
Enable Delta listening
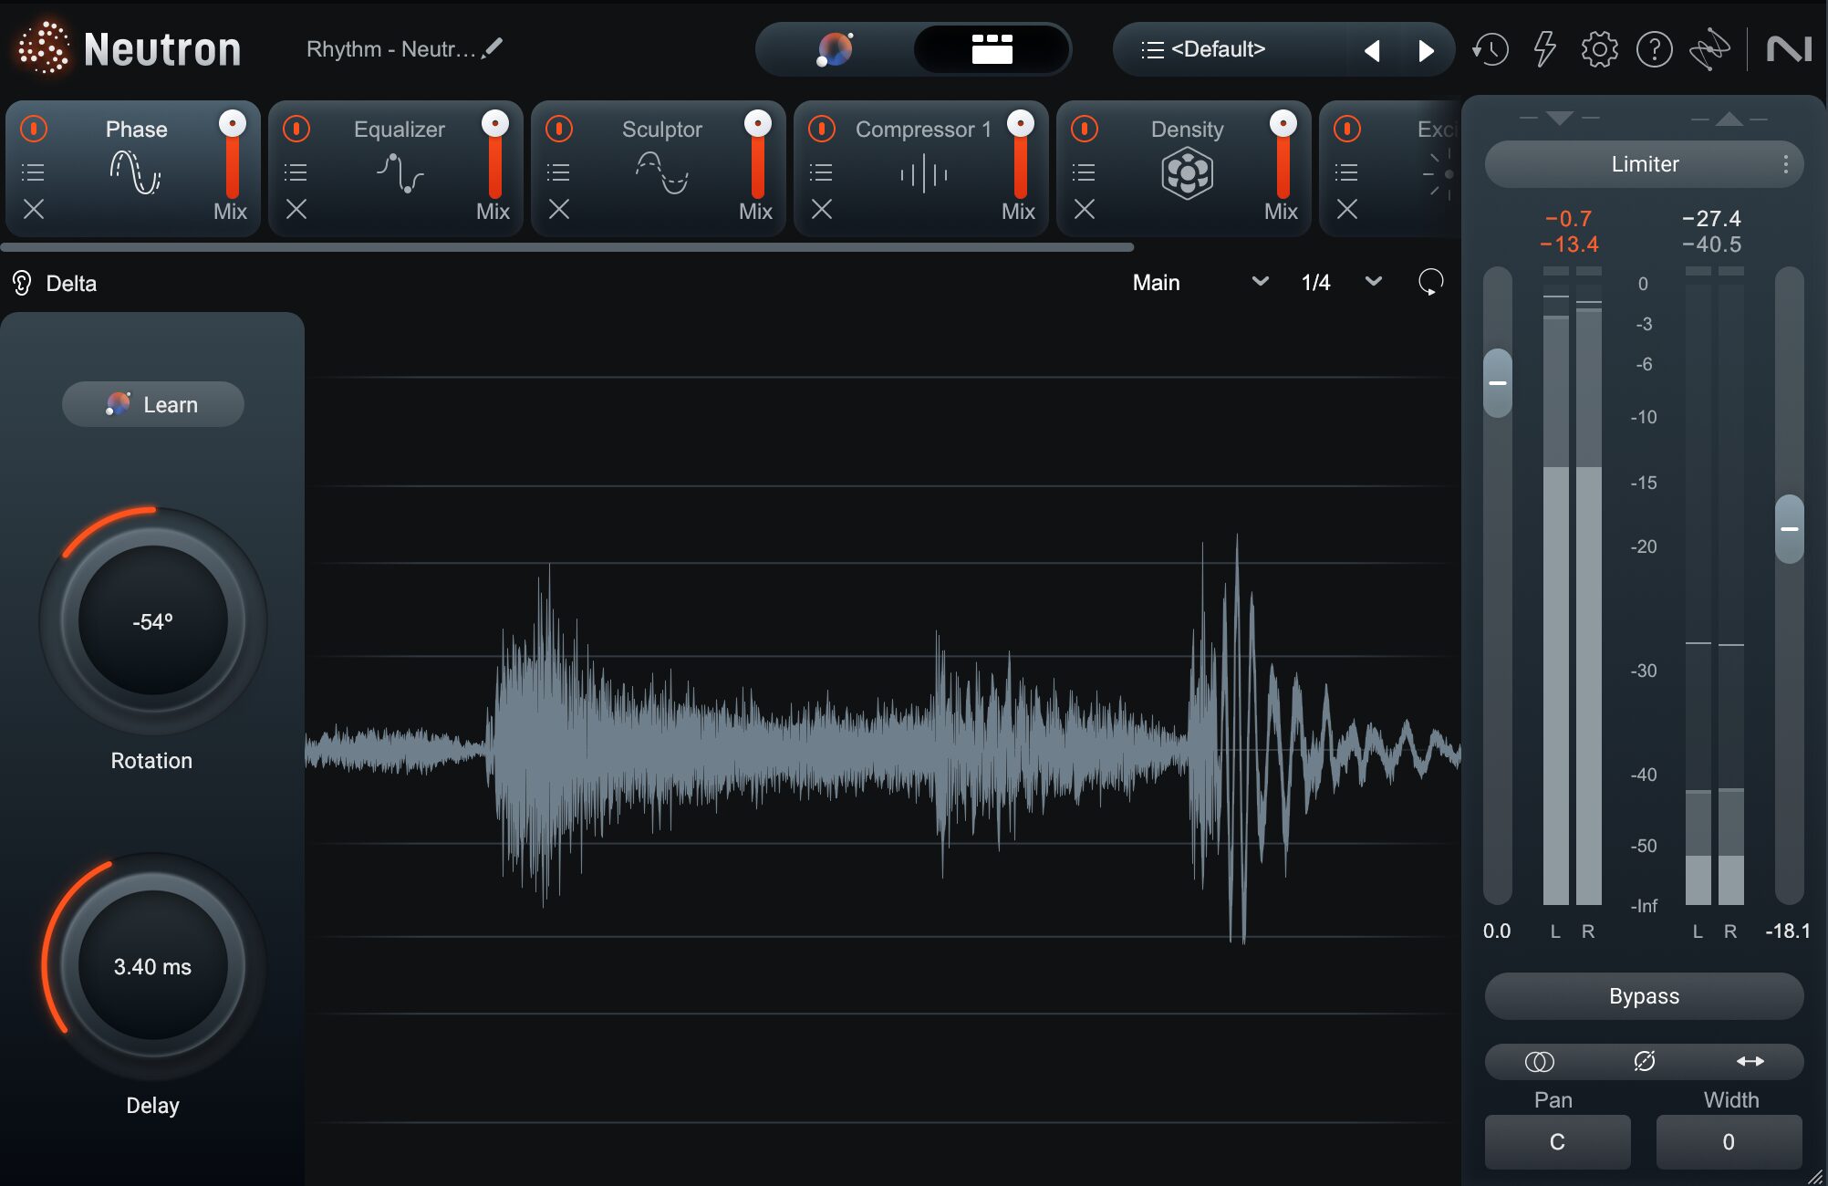click(x=55, y=283)
